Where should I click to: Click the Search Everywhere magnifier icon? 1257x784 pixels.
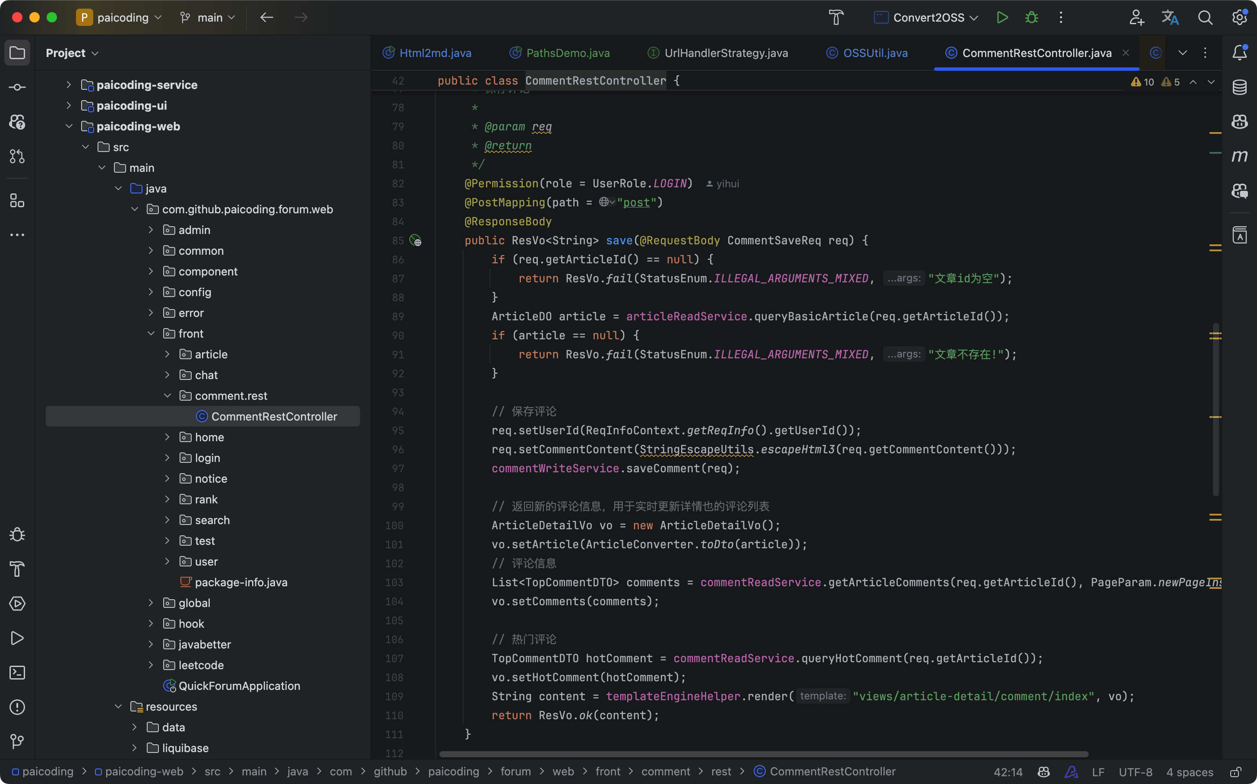click(x=1205, y=18)
